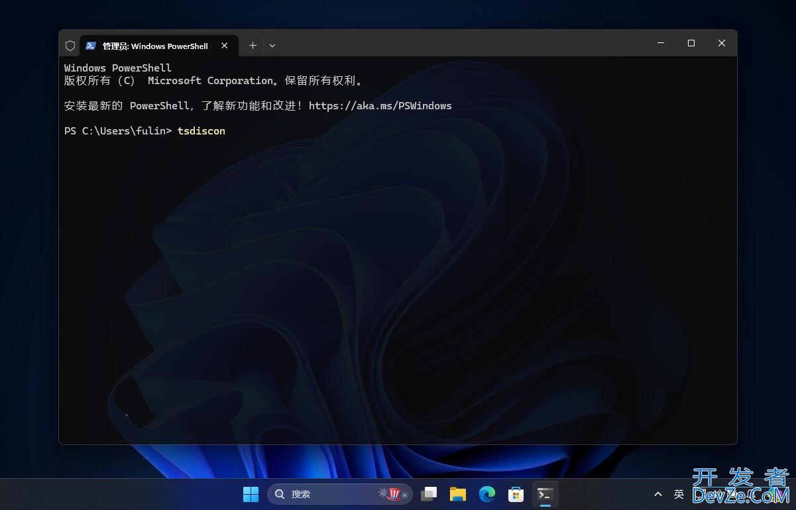Open the https://aka.ms/PSWindows link
This screenshot has height=510, width=796.
coord(380,106)
